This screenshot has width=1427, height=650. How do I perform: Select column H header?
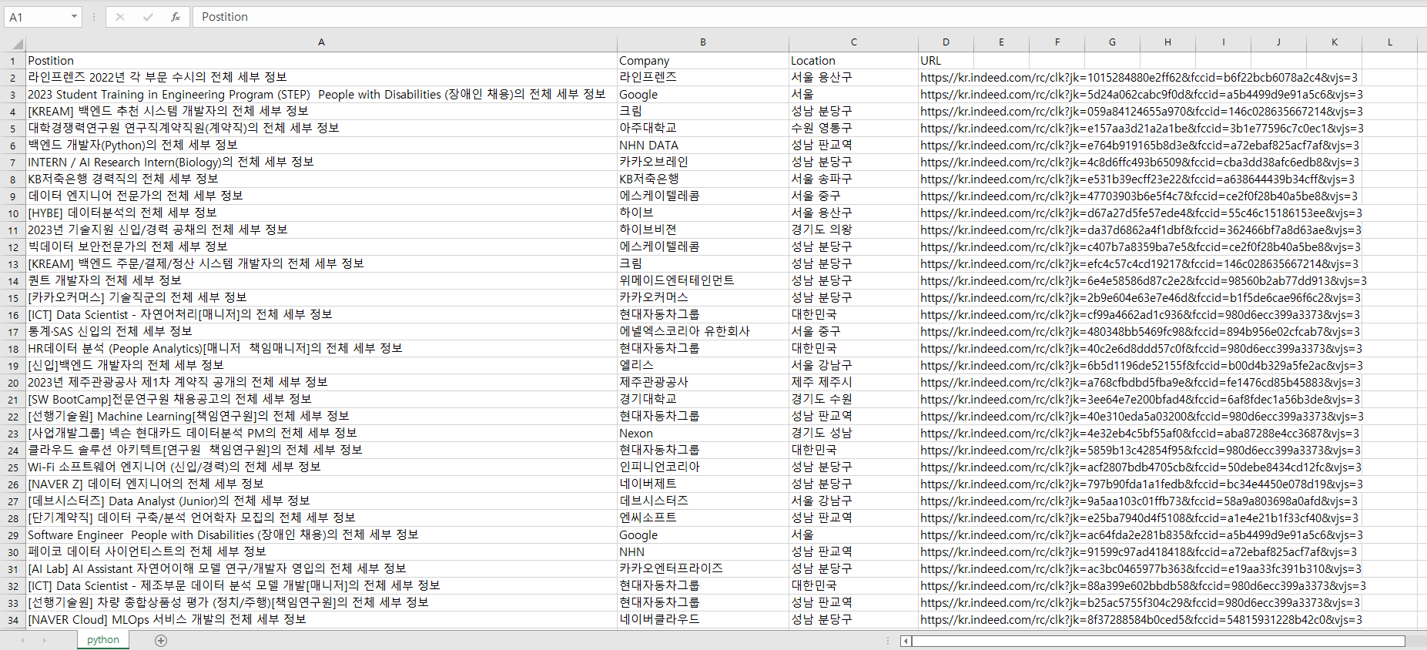point(1167,43)
